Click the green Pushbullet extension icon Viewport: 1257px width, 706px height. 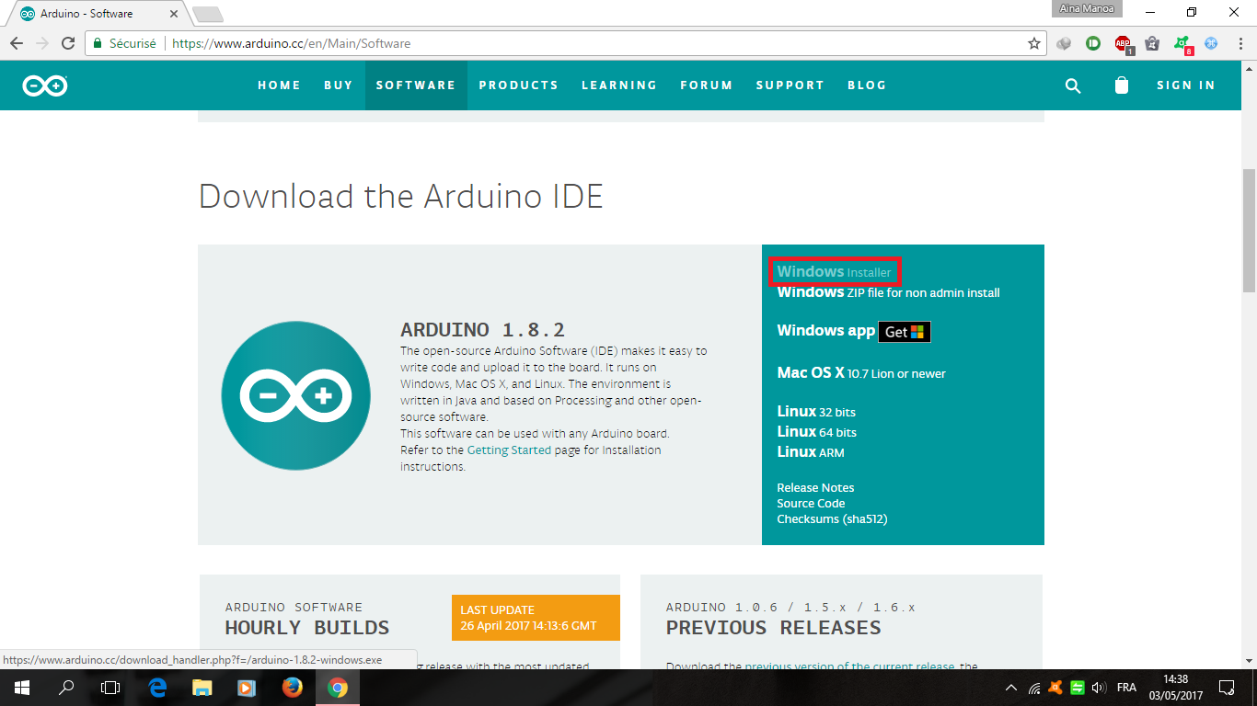(1093, 43)
